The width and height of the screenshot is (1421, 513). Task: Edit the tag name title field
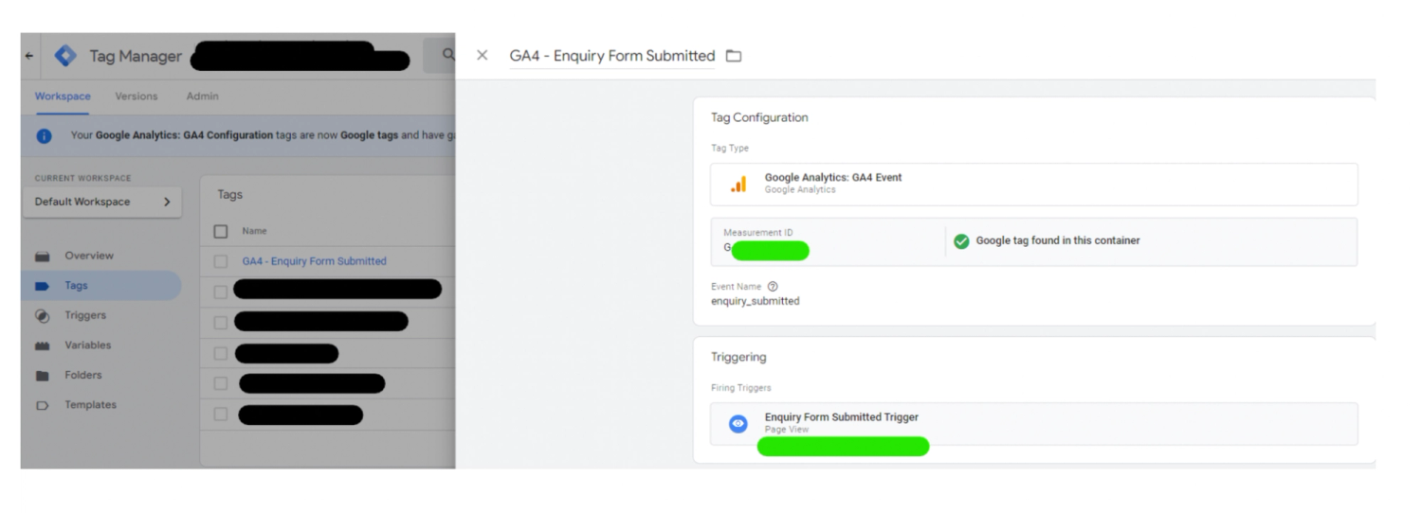pyautogui.click(x=612, y=56)
